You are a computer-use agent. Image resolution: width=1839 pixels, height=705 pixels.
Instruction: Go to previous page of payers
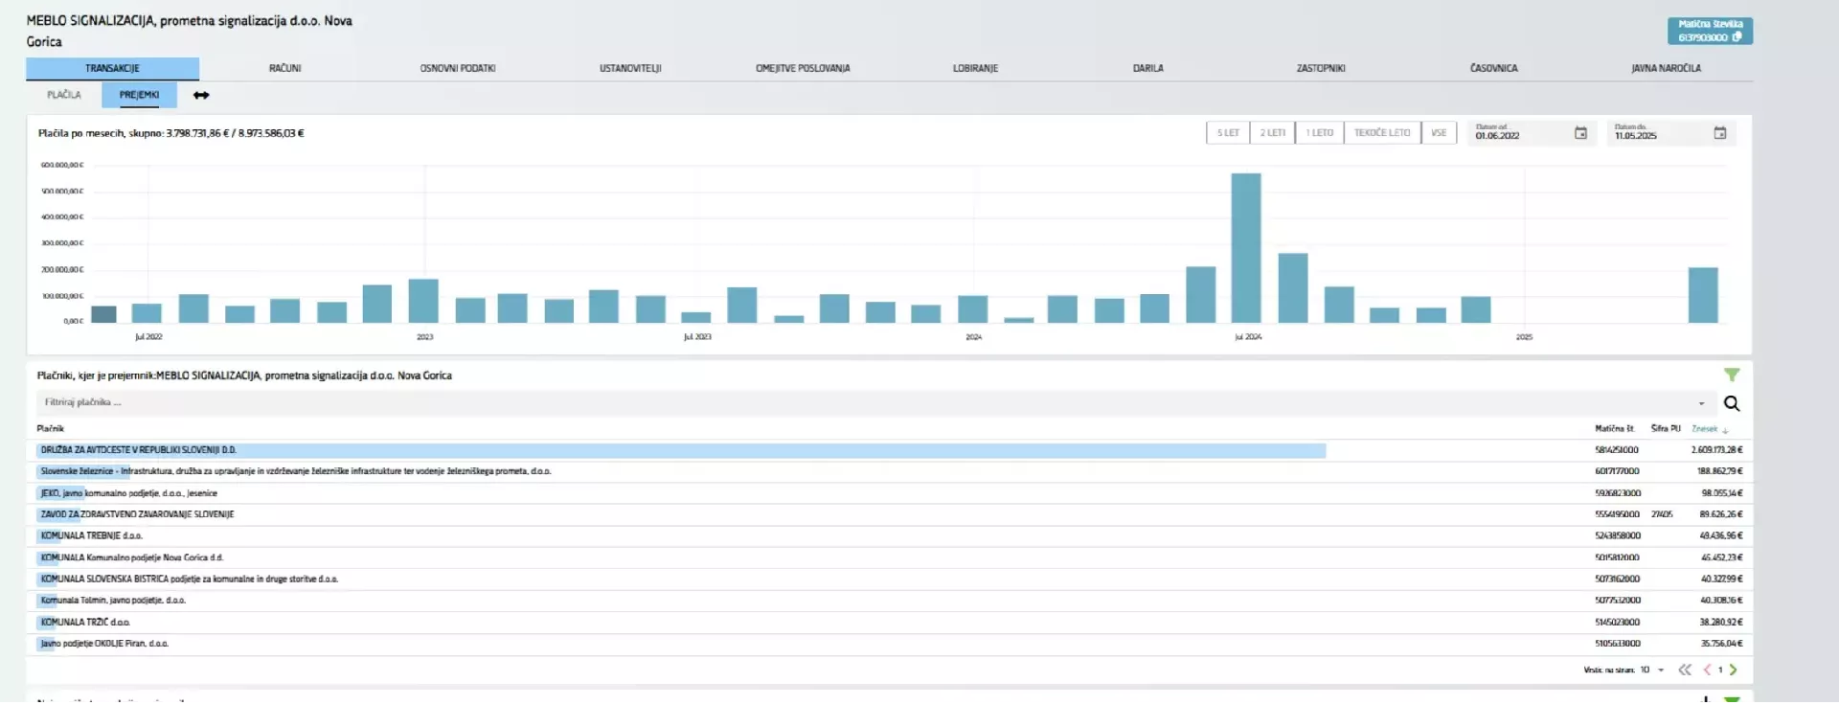pyautogui.click(x=1707, y=670)
